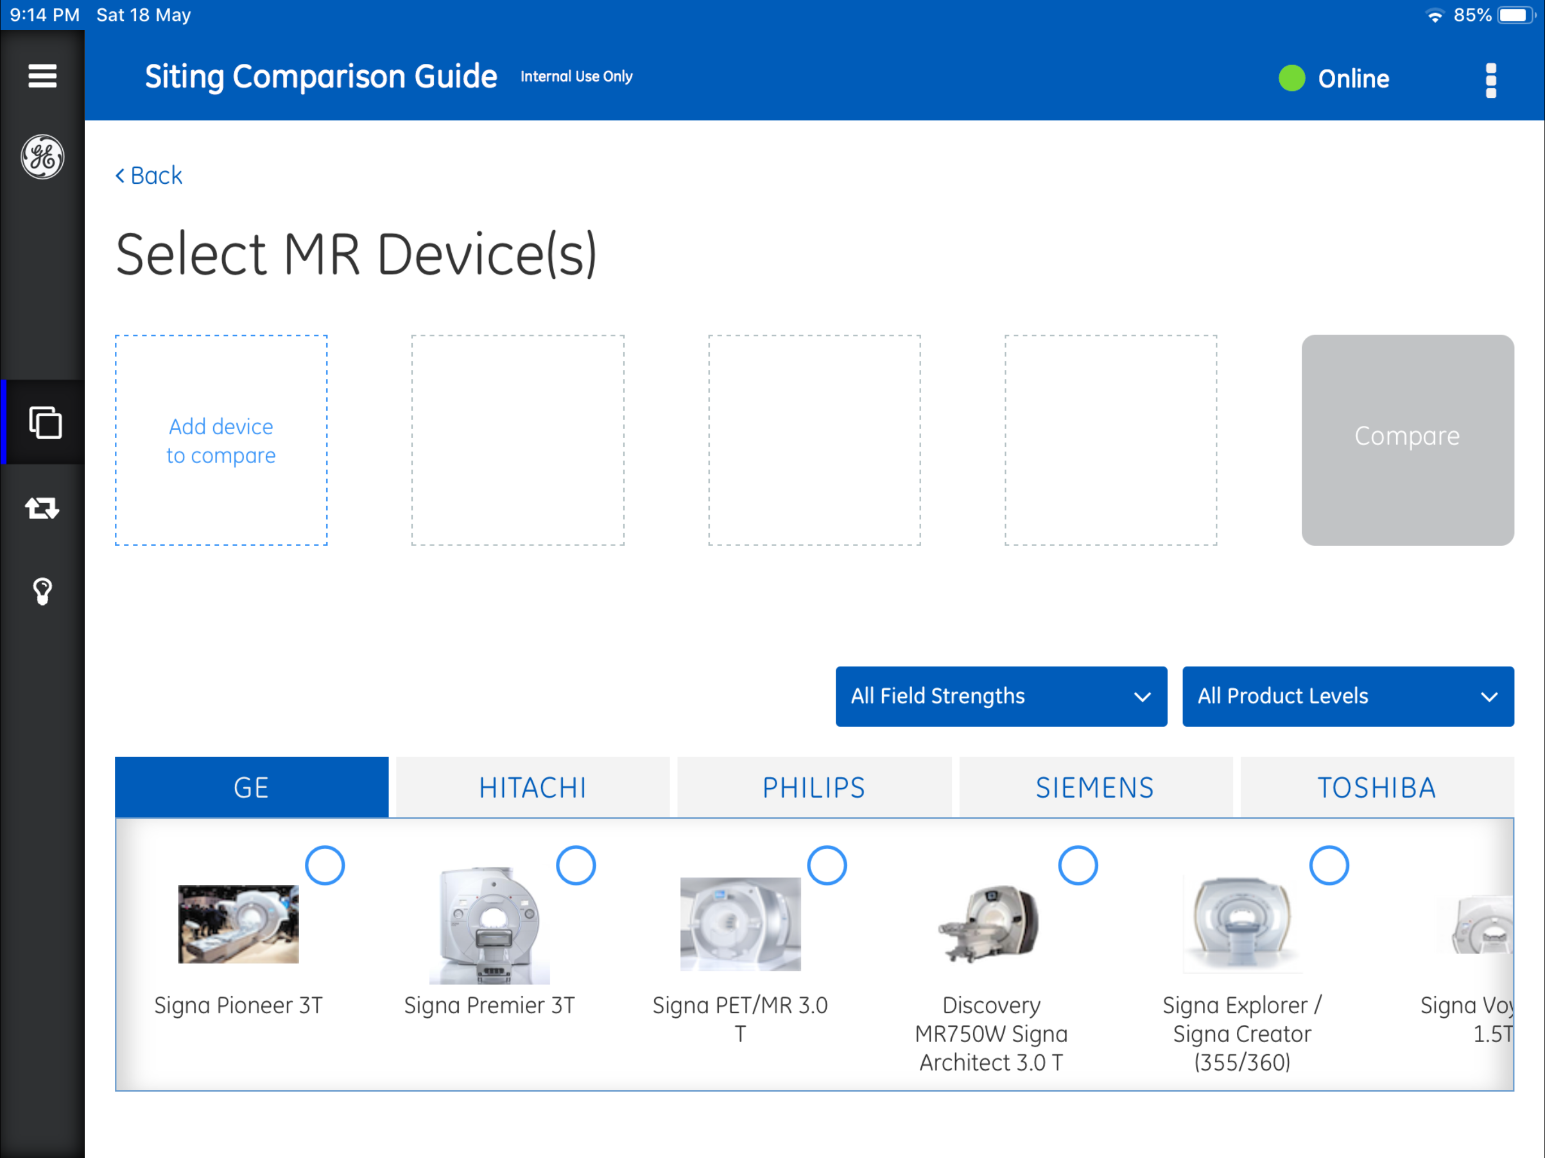Open the three-dot overflow menu
This screenshot has width=1545, height=1158.
(x=1491, y=80)
